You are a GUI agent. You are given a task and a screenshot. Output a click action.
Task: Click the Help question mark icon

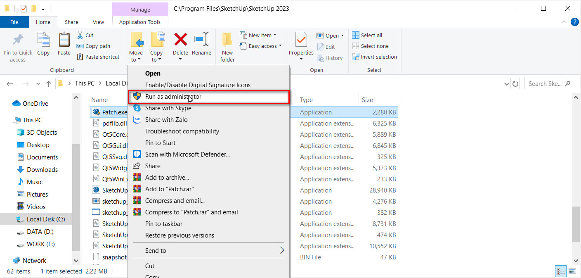coord(574,22)
